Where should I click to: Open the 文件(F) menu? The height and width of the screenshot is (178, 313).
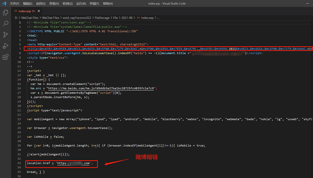pos(15,4)
